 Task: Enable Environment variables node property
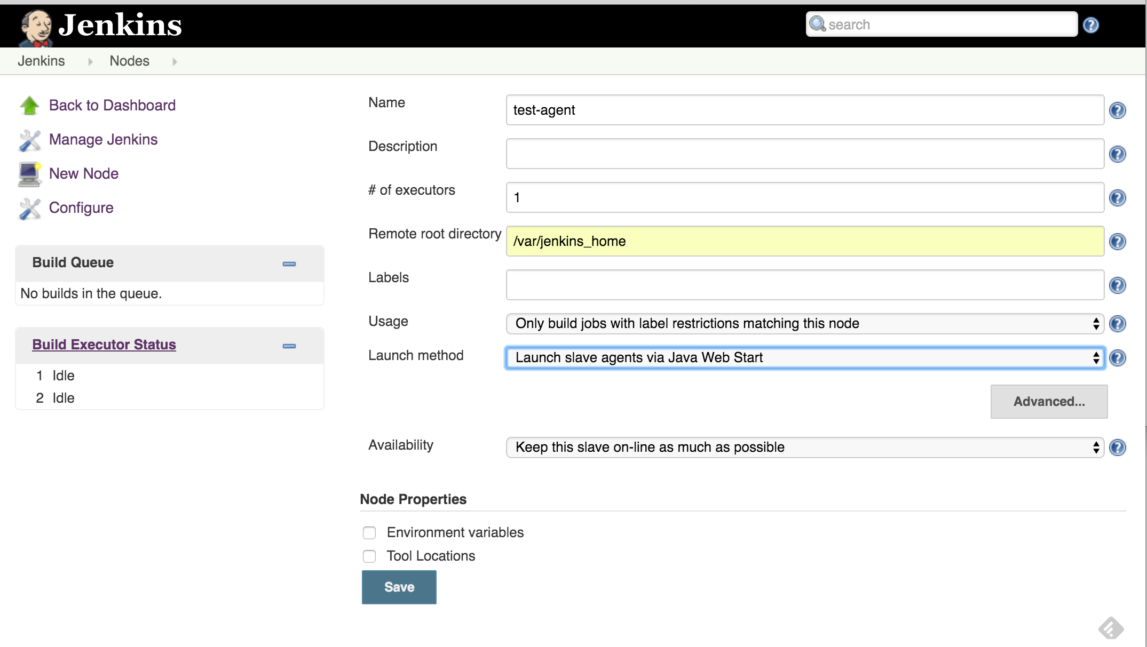tap(369, 532)
